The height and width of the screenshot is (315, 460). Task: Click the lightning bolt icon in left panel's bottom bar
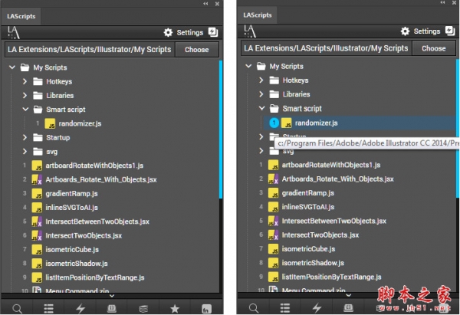[x=80, y=308]
